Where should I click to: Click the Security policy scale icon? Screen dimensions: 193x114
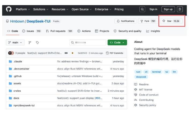point(136,105)
